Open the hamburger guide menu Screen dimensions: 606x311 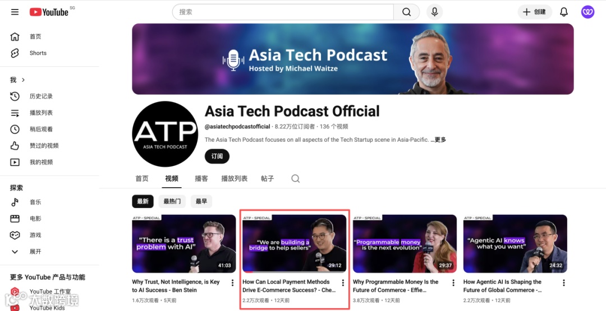15,12
